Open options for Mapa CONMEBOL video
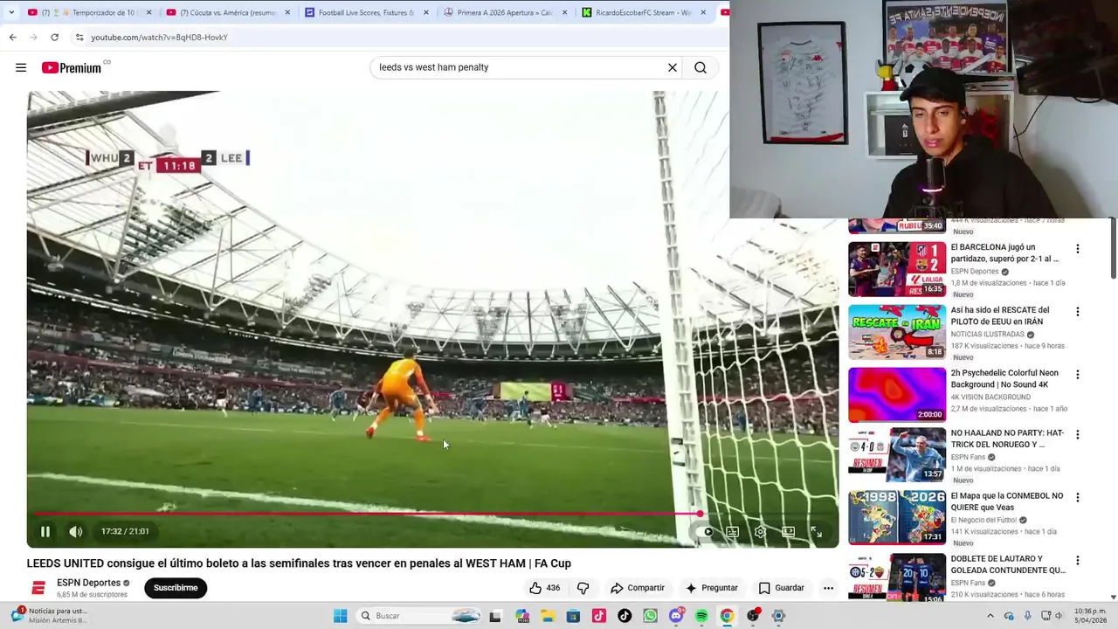This screenshot has width=1118, height=629. 1077,497
